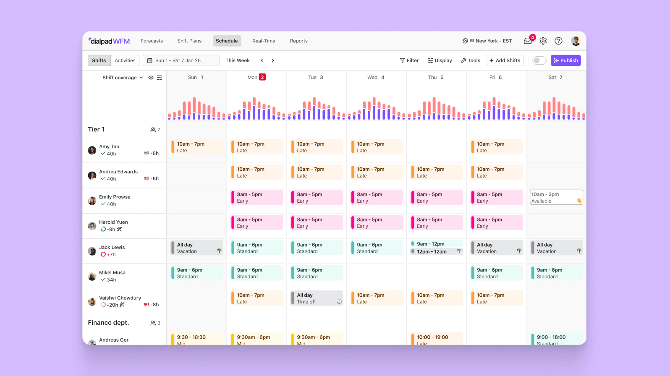Image resolution: width=670 pixels, height=376 pixels.
Task: Open the user profile avatar
Action: pos(576,41)
